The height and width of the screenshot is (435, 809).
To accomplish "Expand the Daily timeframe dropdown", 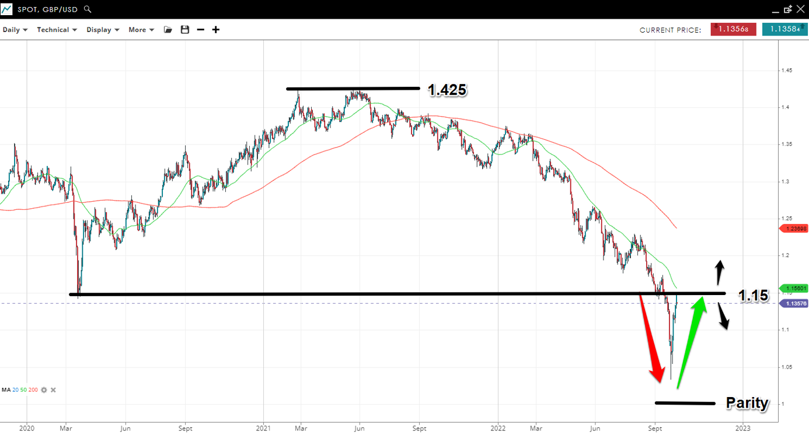I will click(x=15, y=30).
